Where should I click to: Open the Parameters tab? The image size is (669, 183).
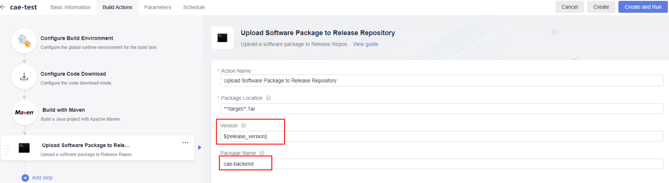pos(158,7)
